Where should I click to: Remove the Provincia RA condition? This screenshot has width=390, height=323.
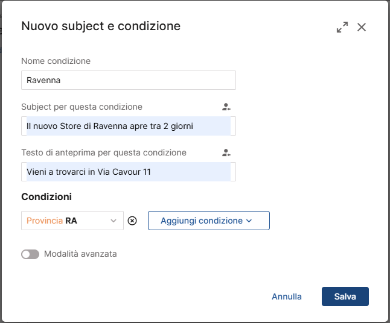[133, 221]
